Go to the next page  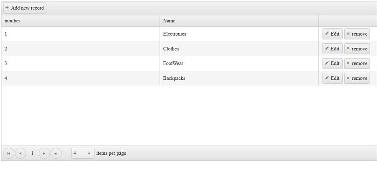click(44, 153)
